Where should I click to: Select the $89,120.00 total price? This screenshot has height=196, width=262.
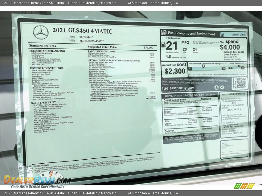(151, 98)
